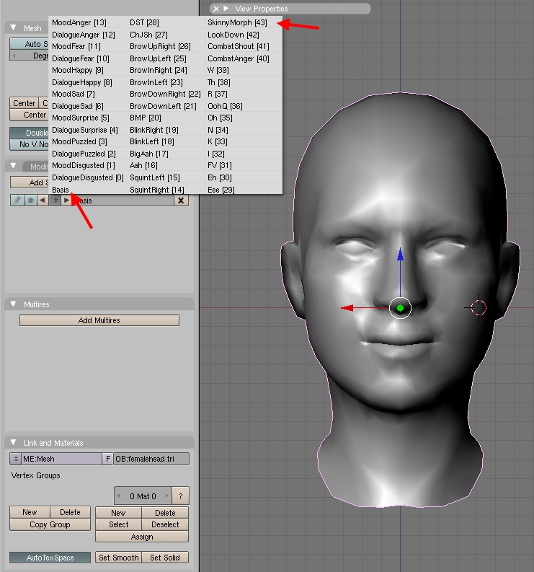Click the F fake user button
The width and height of the screenshot is (534, 572).
(x=108, y=459)
